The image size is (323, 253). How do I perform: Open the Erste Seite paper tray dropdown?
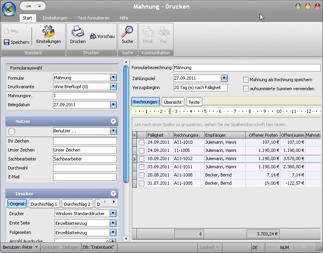pyautogui.click(x=113, y=223)
